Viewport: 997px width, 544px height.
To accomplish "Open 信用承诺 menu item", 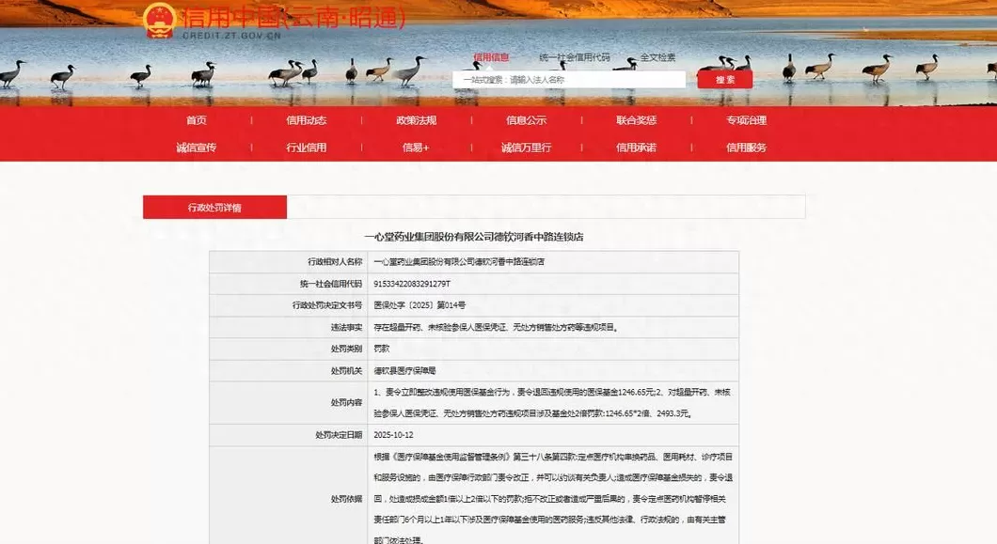I will click(x=636, y=148).
